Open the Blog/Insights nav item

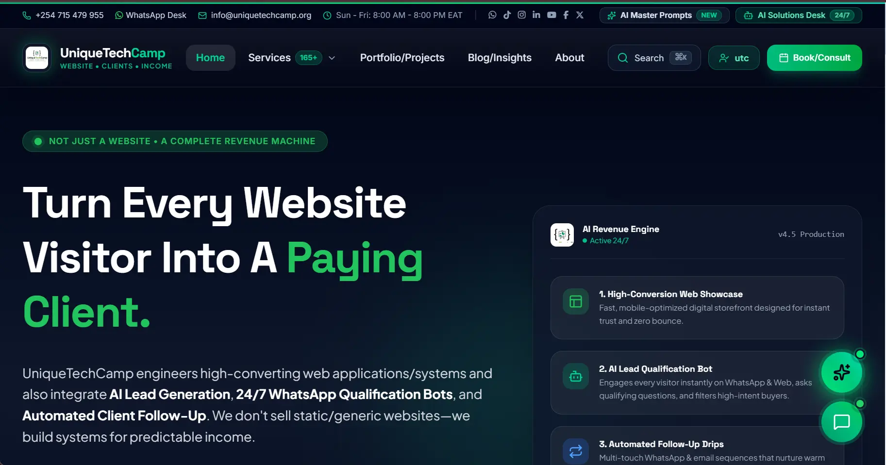(500, 58)
